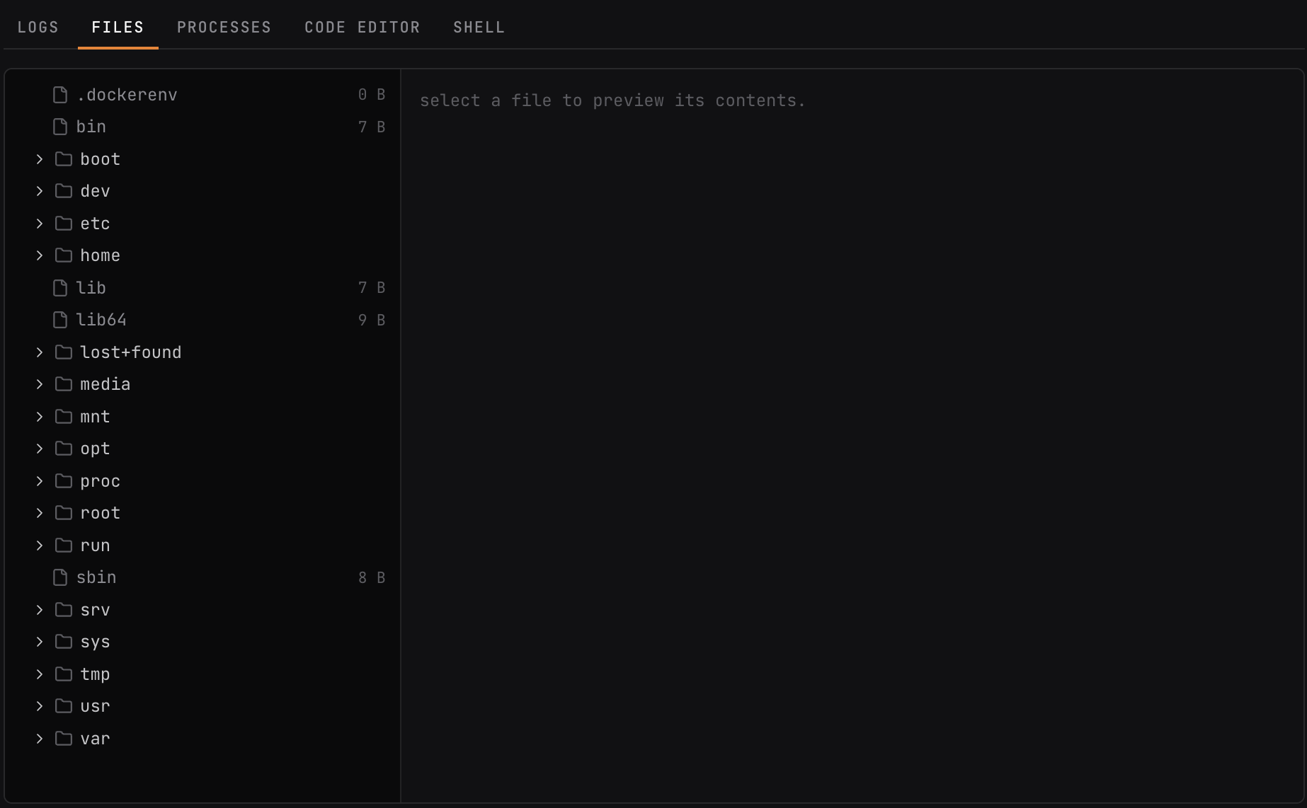Expand the sys folder chevron
Viewport: 1307px width, 808px height.
(40, 642)
